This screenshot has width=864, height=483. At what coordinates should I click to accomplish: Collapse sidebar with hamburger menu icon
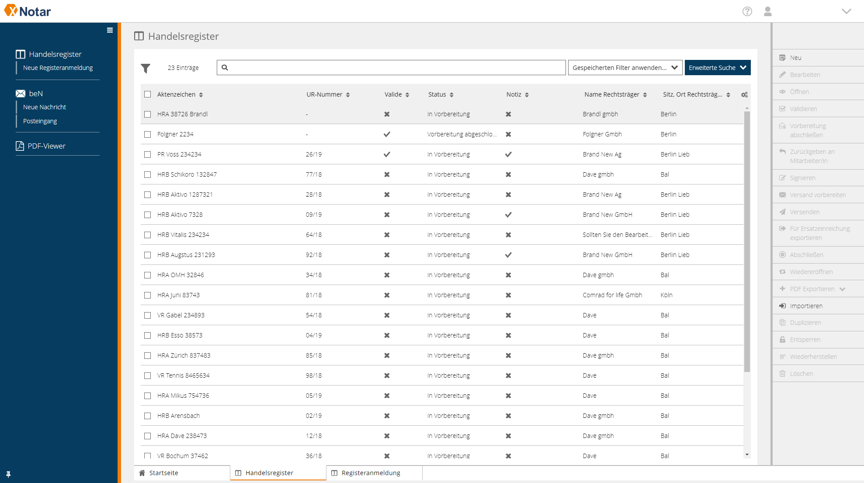click(x=110, y=30)
